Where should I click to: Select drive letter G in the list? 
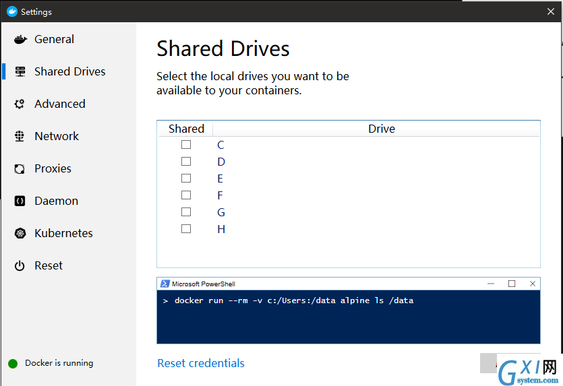pyautogui.click(x=221, y=212)
